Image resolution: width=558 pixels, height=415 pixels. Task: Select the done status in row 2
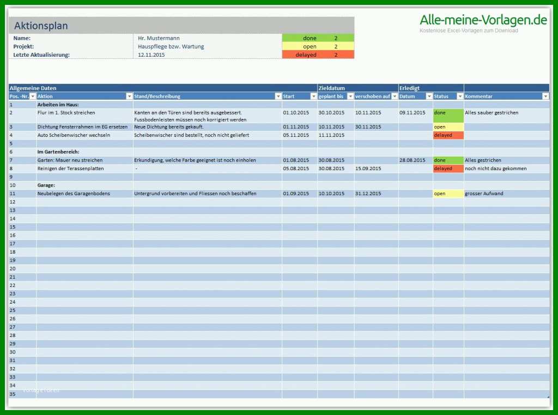(448, 116)
